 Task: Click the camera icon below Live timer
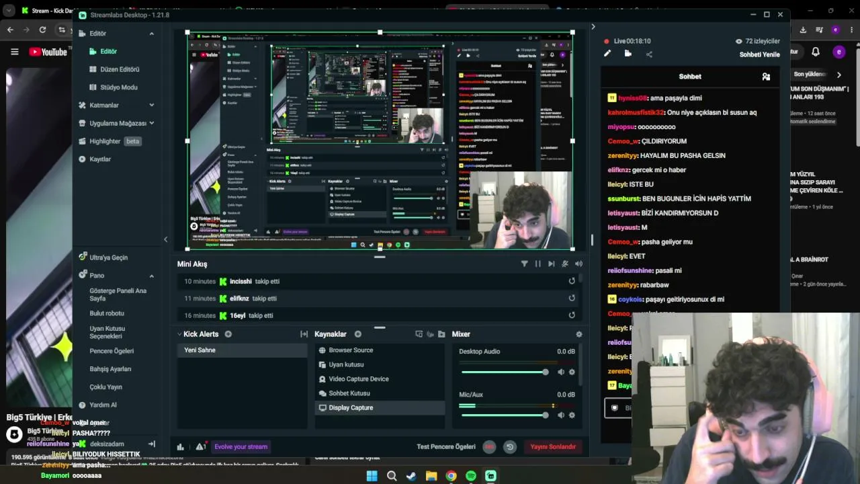click(x=628, y=54)
